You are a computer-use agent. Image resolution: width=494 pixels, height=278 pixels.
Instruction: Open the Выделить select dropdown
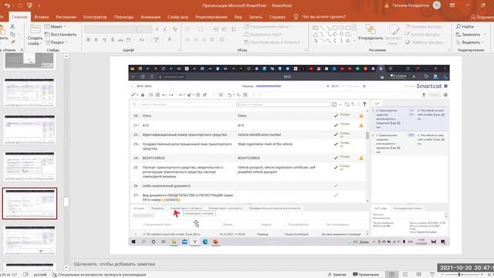tap(471, 42)
